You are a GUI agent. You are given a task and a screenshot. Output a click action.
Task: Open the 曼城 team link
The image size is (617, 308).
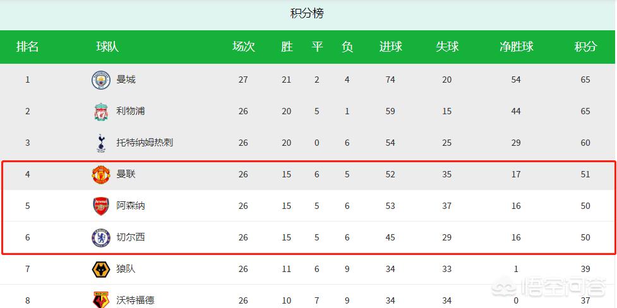click(x=126, y=80)
